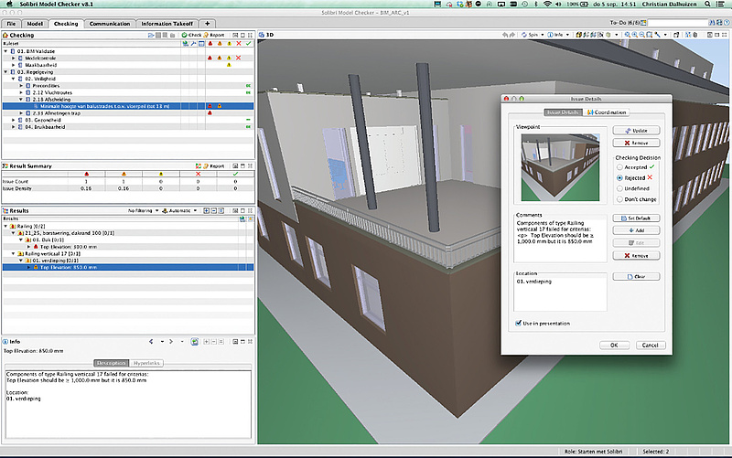Click Report icon in Result Summary panel
The width and height of the screenshot is (732, 458).
pyautogui.click(x=214, y=166)
